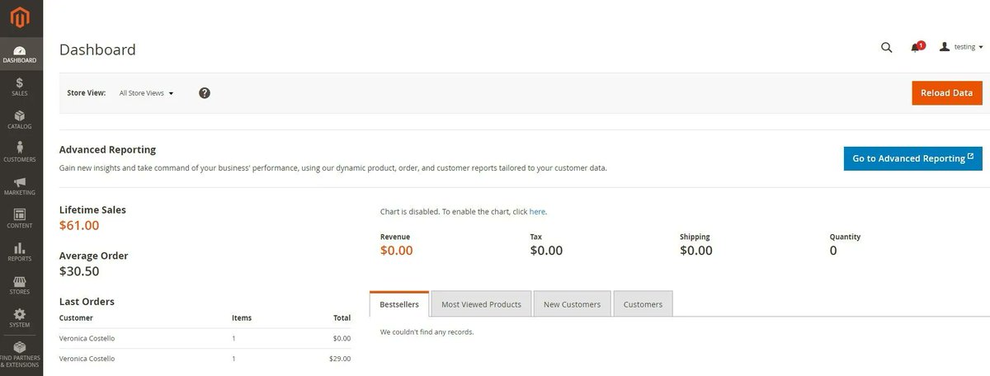Open the Marketing megaphone icon
The height and width of the screenshot is (376, 990).
(x=20, y=181)
